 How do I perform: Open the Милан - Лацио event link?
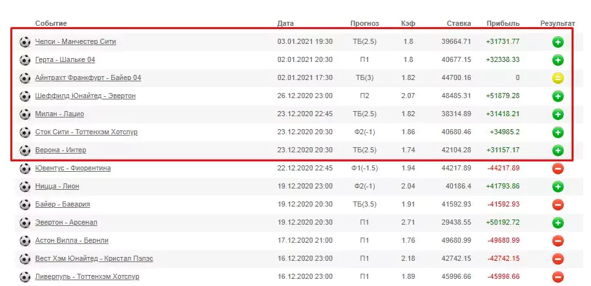(59, 114)
